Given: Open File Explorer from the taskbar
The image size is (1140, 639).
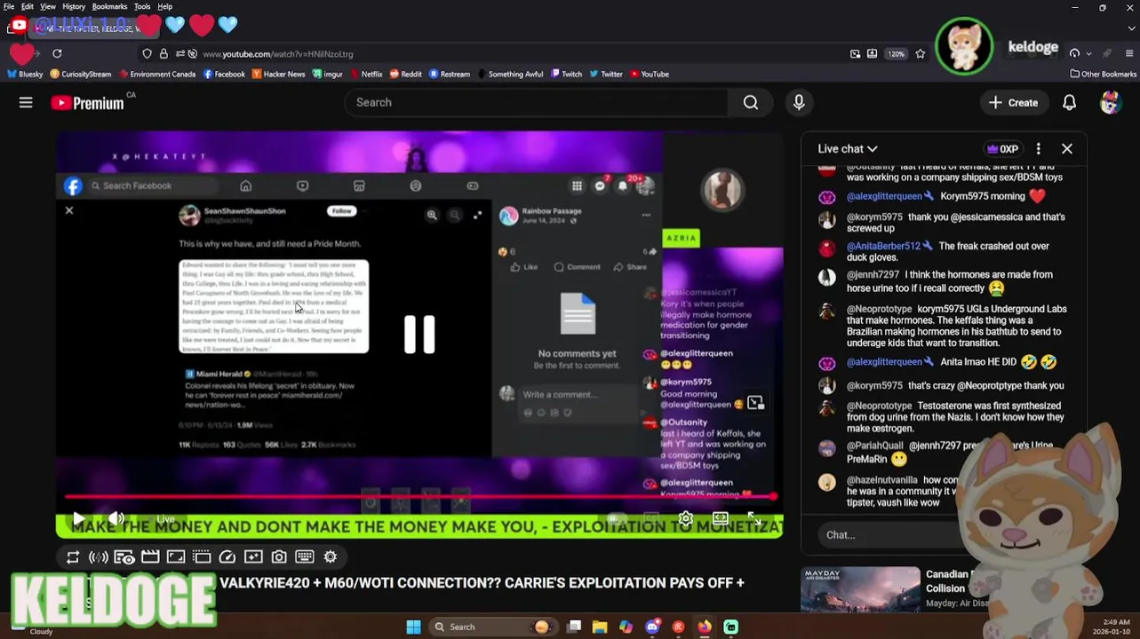Looking at the screenshot, I should pyautogui.click(x=600, y=627).
